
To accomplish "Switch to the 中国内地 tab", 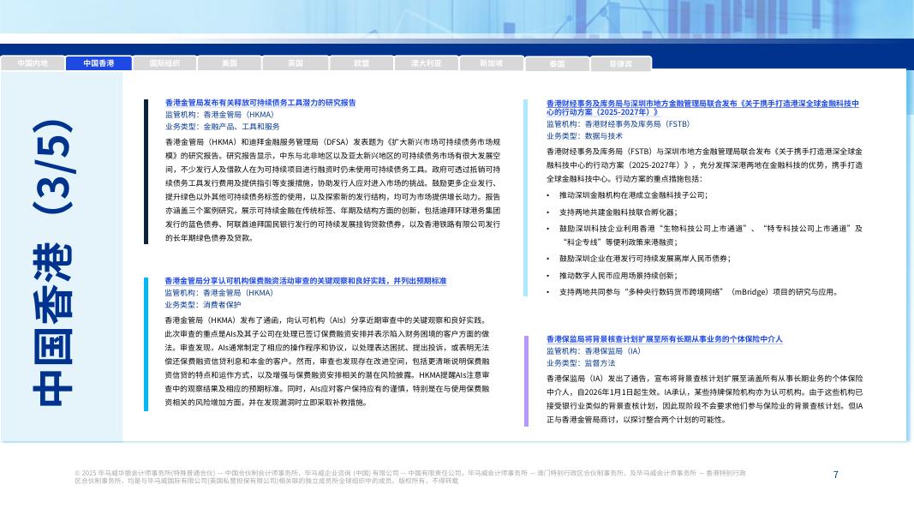I will point(34,63).
